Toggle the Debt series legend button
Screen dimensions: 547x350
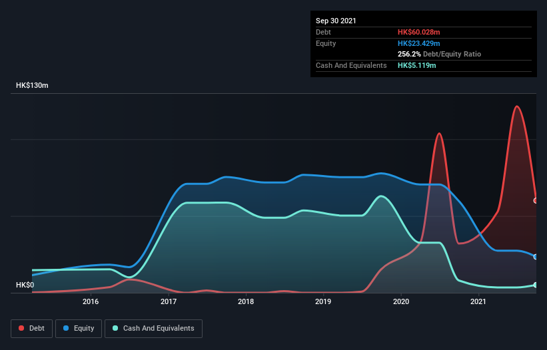tap(31, 329)
